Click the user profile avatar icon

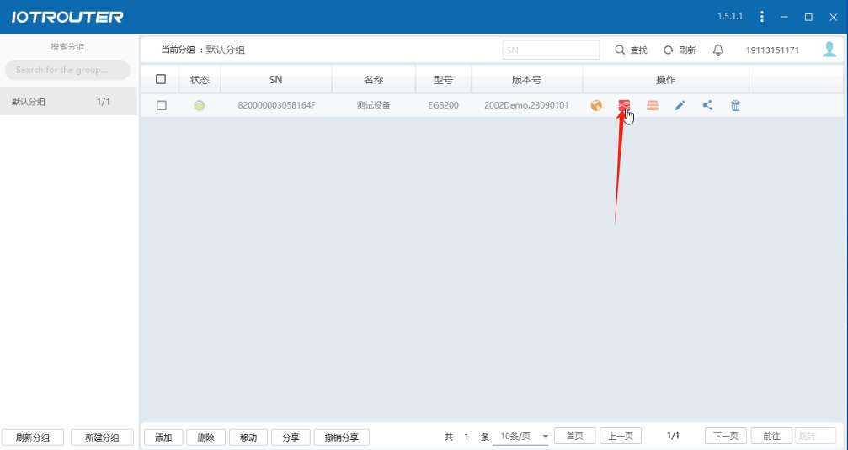click(829, 50)
